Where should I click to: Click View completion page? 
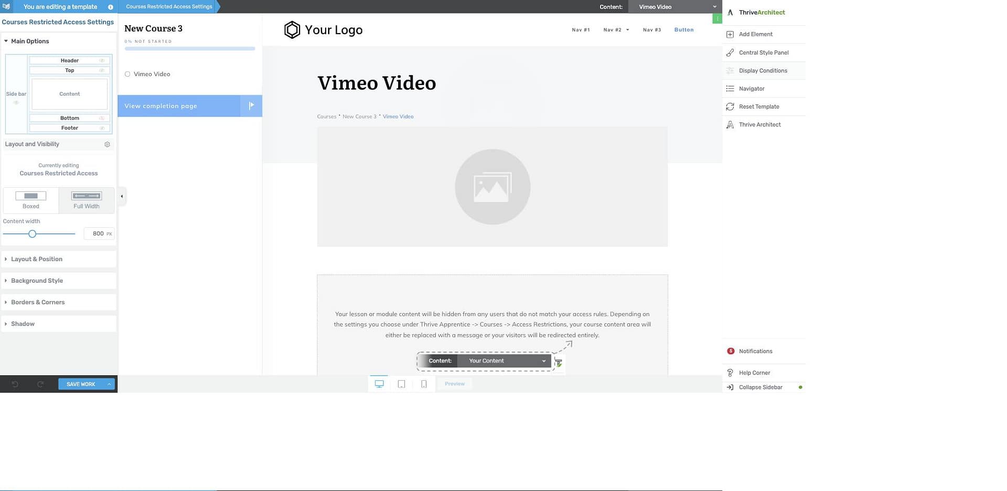(x=179, y=106)
